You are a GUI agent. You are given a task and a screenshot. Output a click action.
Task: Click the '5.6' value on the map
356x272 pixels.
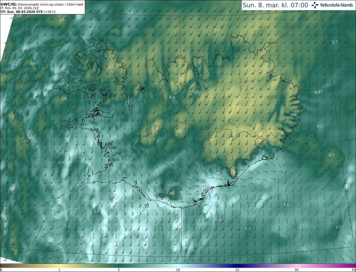pyautogui.click(x=97, y=211)
